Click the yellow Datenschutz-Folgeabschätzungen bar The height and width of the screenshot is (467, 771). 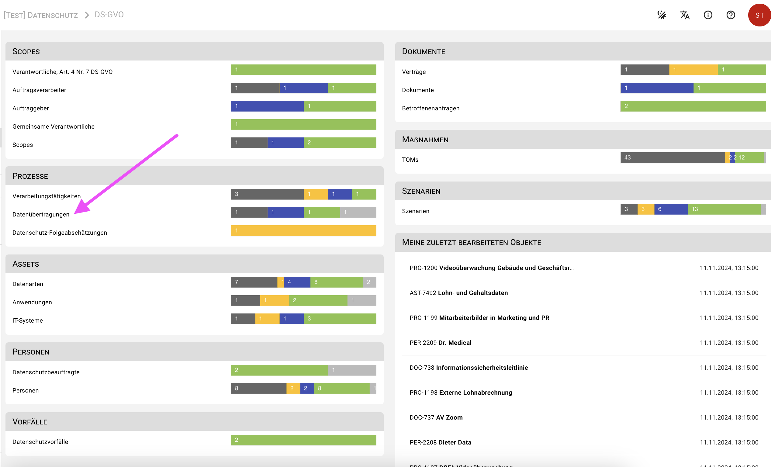(303, 231)
